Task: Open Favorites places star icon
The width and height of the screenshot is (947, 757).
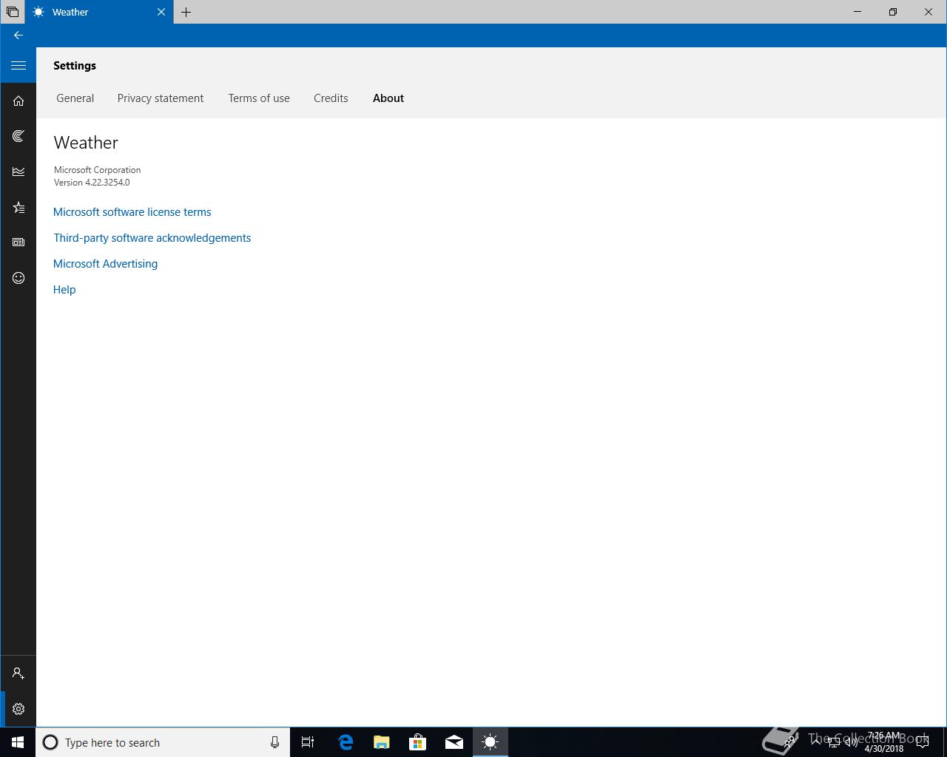Action: coord(18,207)
